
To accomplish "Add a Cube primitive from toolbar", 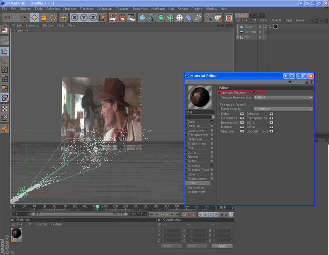I will click(142, 18).
